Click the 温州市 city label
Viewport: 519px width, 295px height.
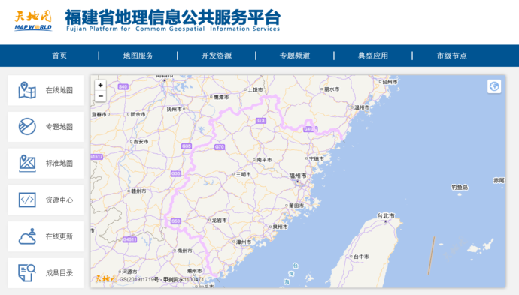[362, 107]
